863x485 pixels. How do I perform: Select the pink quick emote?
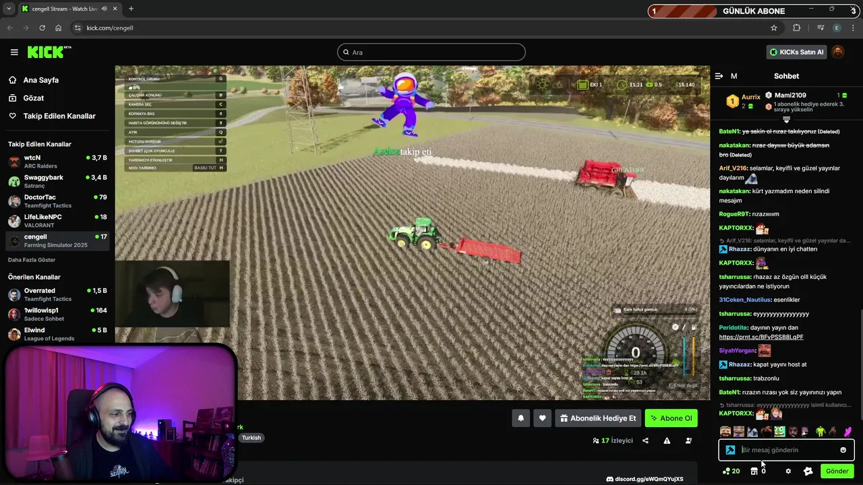click(x=847, y=432)
